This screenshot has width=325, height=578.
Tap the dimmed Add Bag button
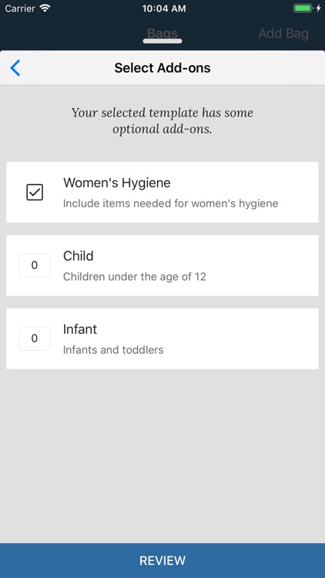283,34
